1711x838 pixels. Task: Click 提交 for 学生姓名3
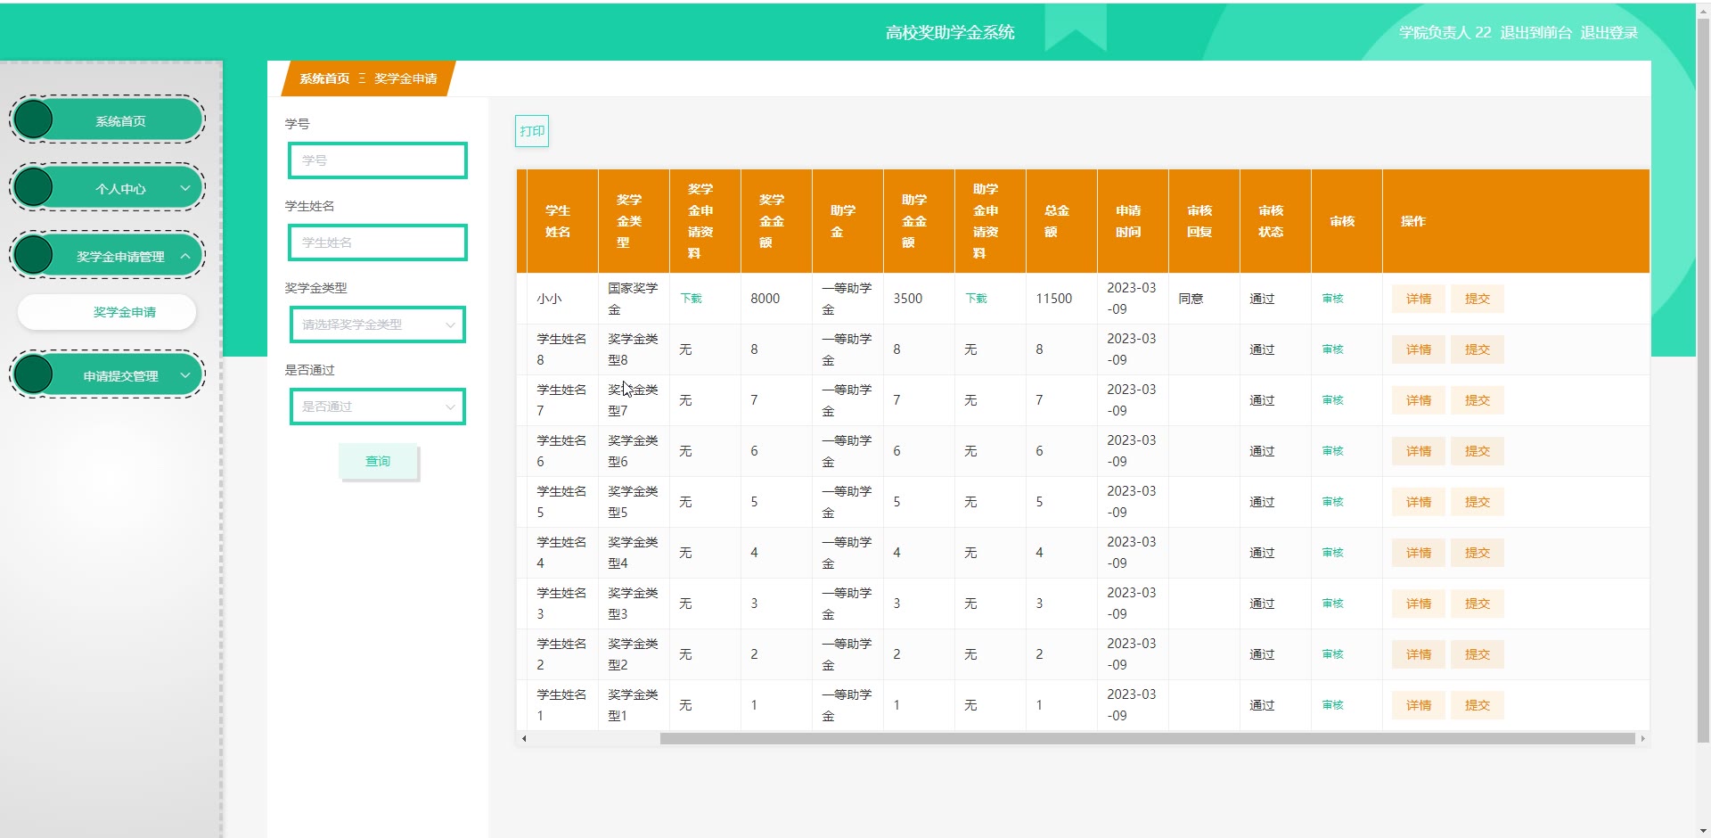[1478, 604]
